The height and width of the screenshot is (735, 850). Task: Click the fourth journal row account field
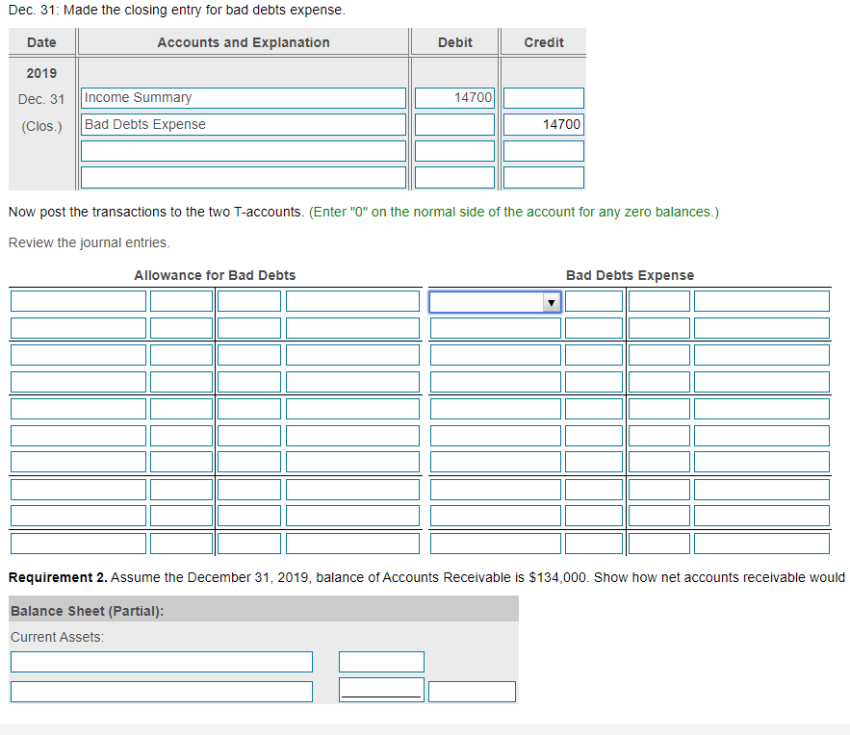click(x=244, y=178)
